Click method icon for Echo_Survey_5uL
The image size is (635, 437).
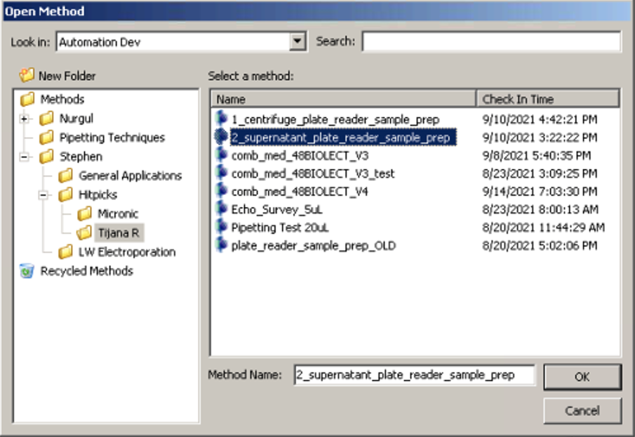click(x=221, y=209)
